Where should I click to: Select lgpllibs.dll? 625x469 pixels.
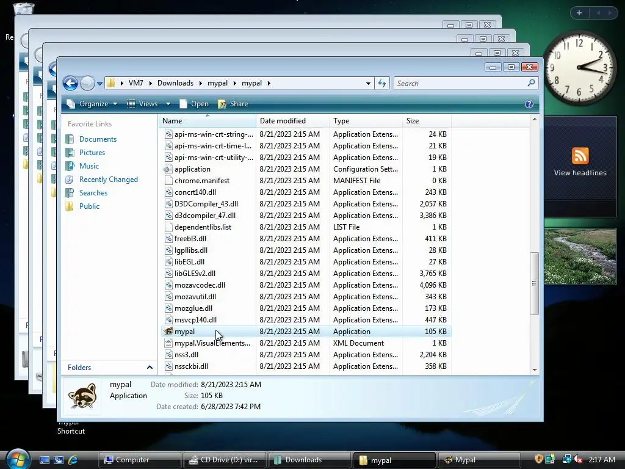[x=191, y=250]
